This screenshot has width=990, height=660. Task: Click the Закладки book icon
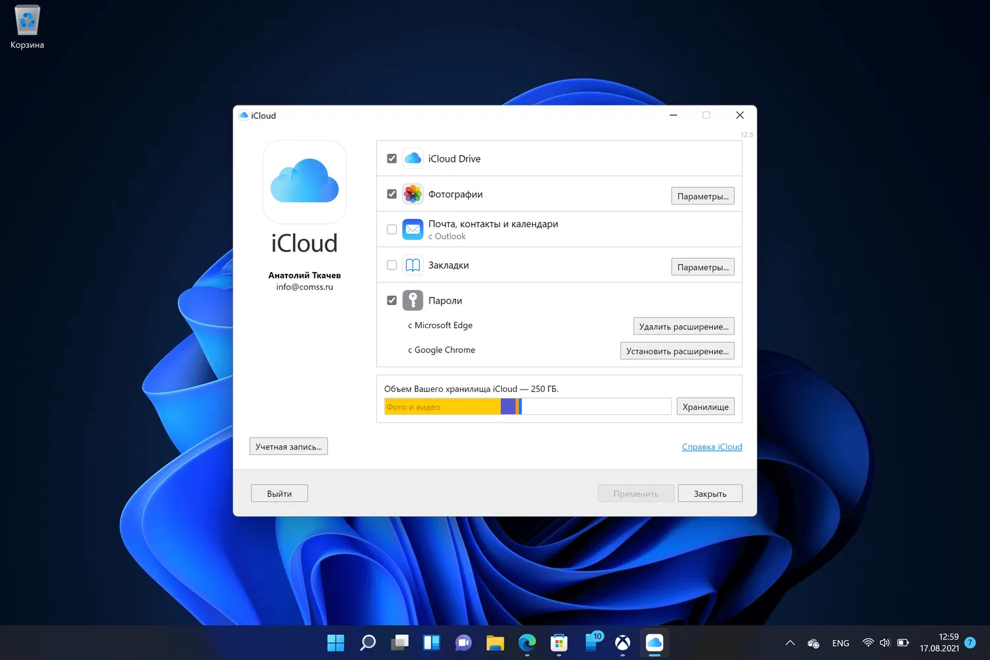(412, 265)
